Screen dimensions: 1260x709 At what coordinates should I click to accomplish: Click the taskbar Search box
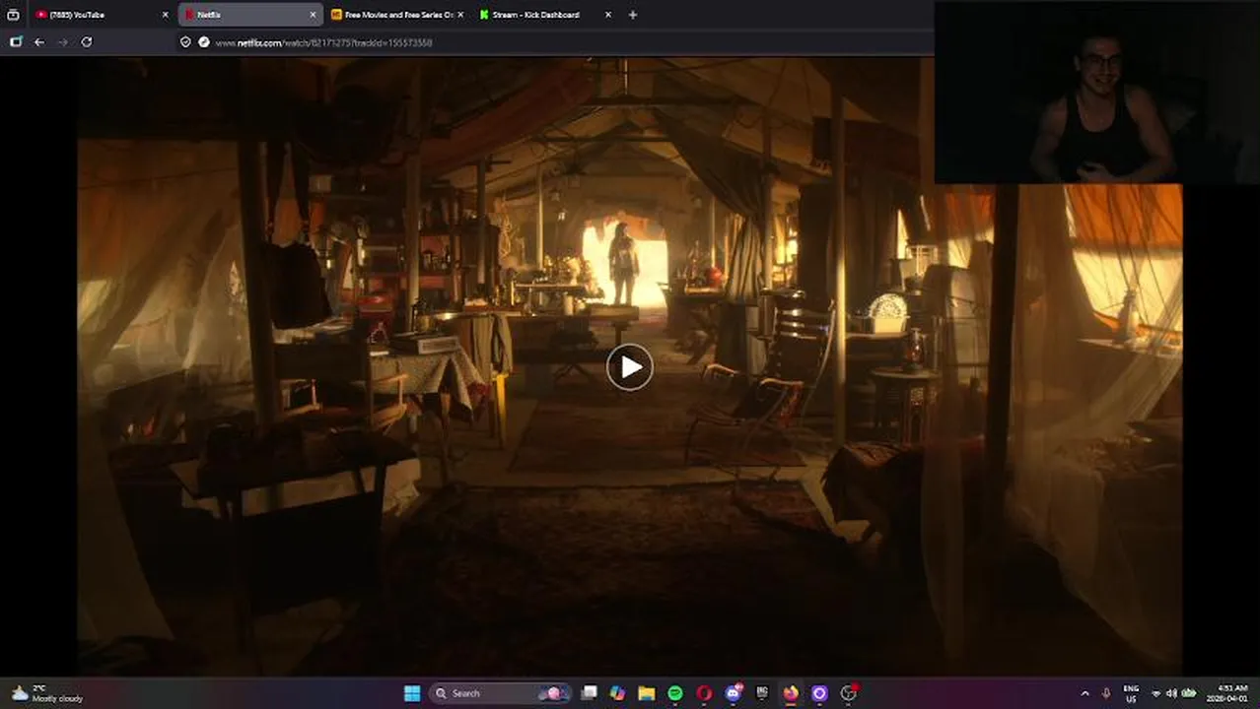point(501,693)
